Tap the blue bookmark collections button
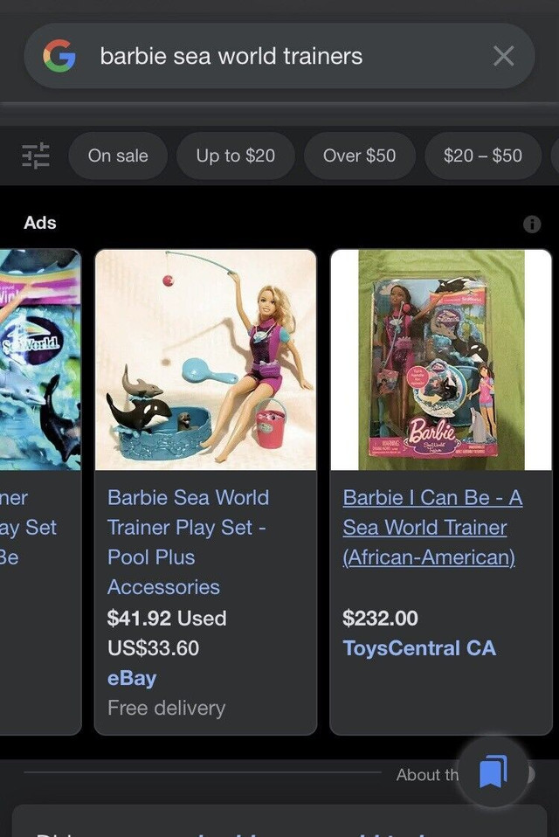This screenshot has height=837, width=559. click(x=493, y=771)
